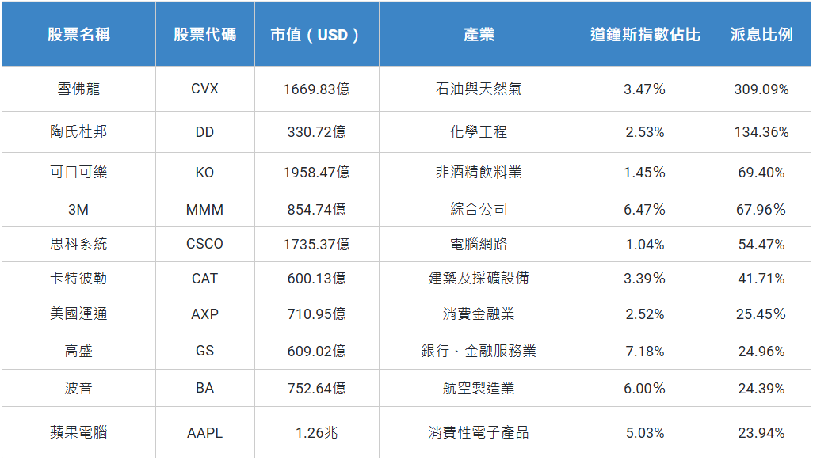
Task: Click the 產業 column header
Action: (x=479, y=34)
